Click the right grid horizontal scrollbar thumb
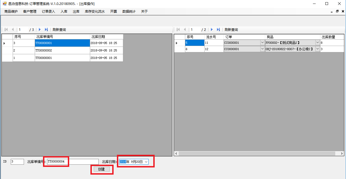346x179 pixels. coord(257,153)
